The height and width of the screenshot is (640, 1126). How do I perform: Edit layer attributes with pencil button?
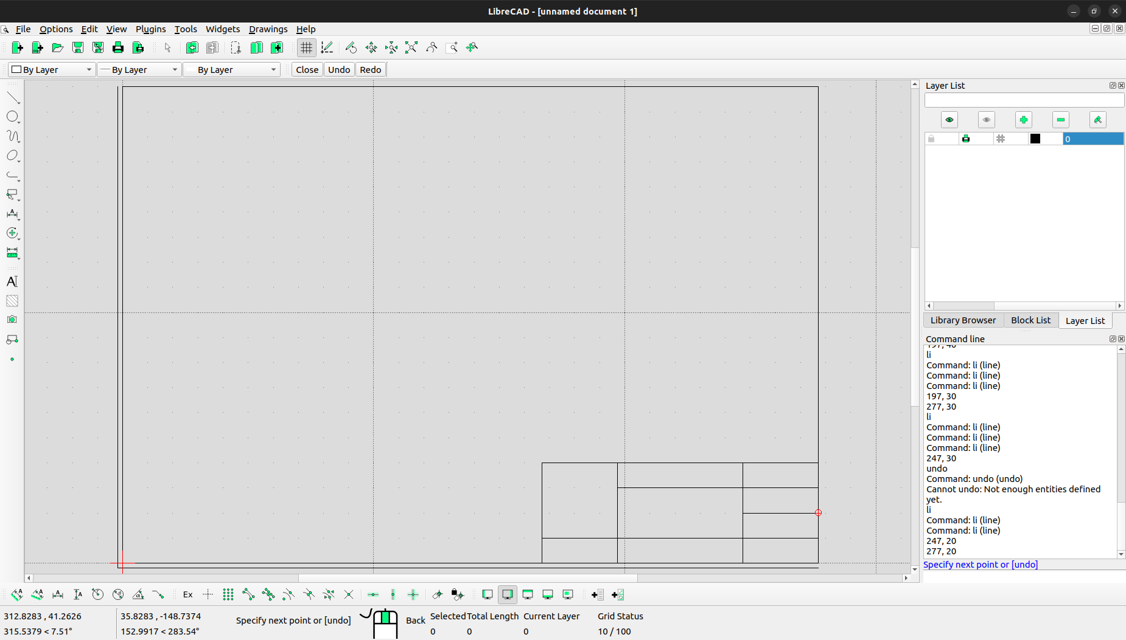tap(1098, 120)
